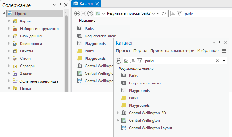Click the Home icon in Catalog pane
The image size is (232, 137).
point(126,61)
